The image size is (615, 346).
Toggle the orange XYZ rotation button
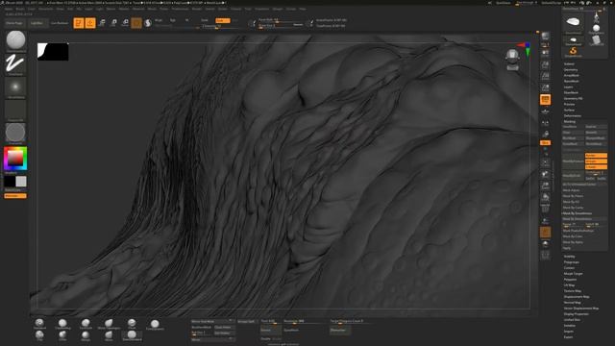(x=545, y=143)
